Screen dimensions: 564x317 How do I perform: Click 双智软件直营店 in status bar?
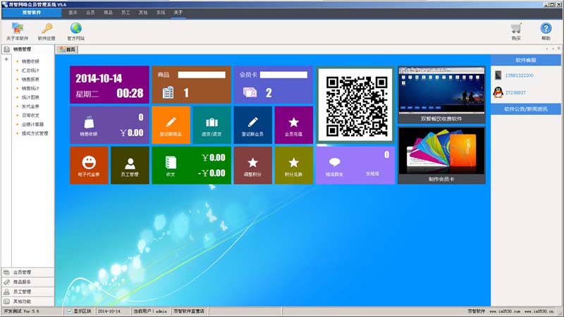coord(189,311)
